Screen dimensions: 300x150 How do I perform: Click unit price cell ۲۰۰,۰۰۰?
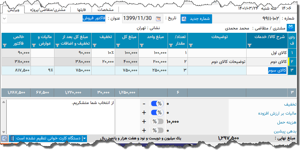click(153, 62)
